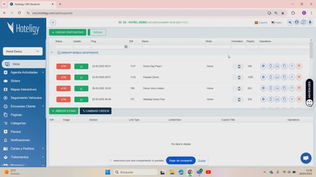Click the Crear Dispositivo button
This screenshot has width=316, height=177.
(68, 32)
